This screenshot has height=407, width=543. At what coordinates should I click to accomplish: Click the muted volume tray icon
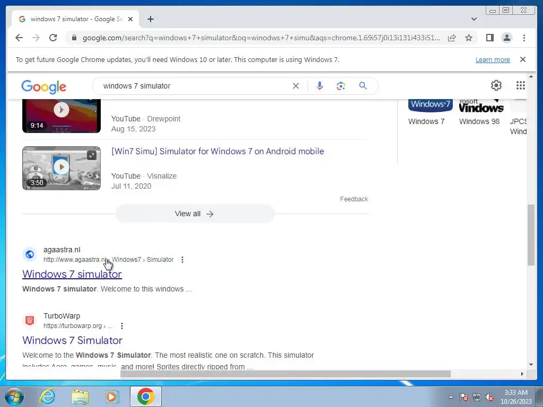tap(489, 397)
